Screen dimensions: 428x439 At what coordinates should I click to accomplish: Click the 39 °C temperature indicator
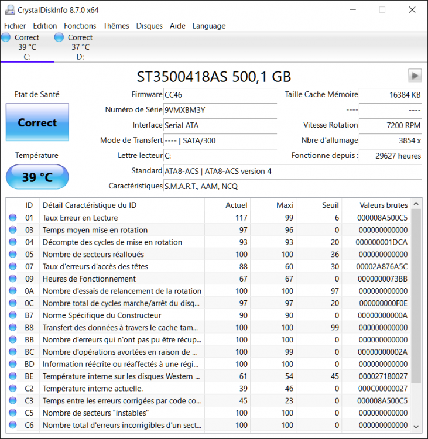click(37, 177)
